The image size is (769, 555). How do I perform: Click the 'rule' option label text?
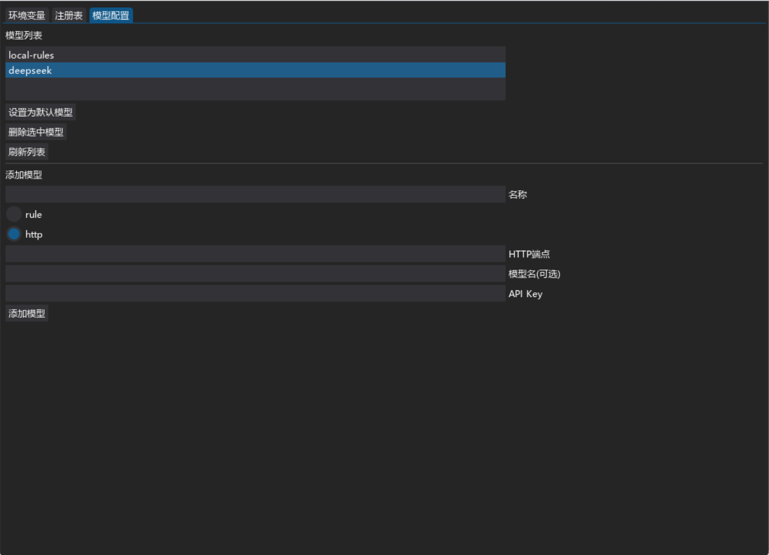coord(34,215)
